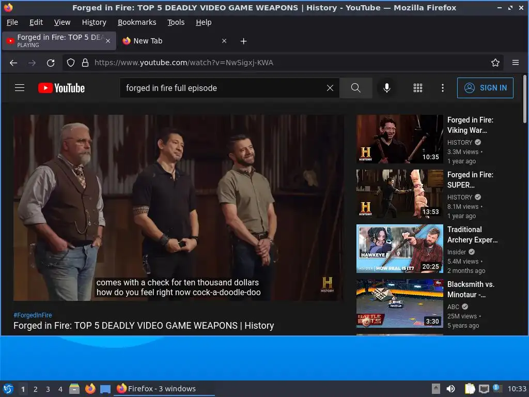Click the removable media eject tray icon
Screen dimensions: 529x397
pyautogui.click(x=436, y=389)
